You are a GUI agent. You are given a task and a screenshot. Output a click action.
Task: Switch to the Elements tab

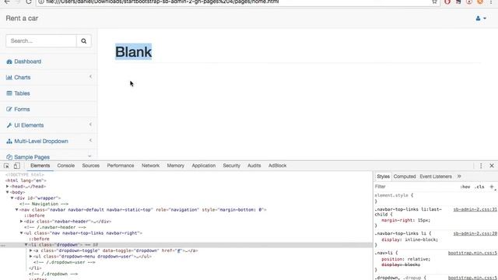[x=40, y=166]
